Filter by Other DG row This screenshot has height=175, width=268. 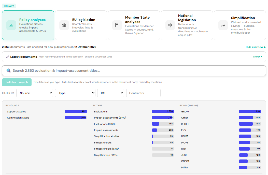pyautogui.click(x=220, y=118)
